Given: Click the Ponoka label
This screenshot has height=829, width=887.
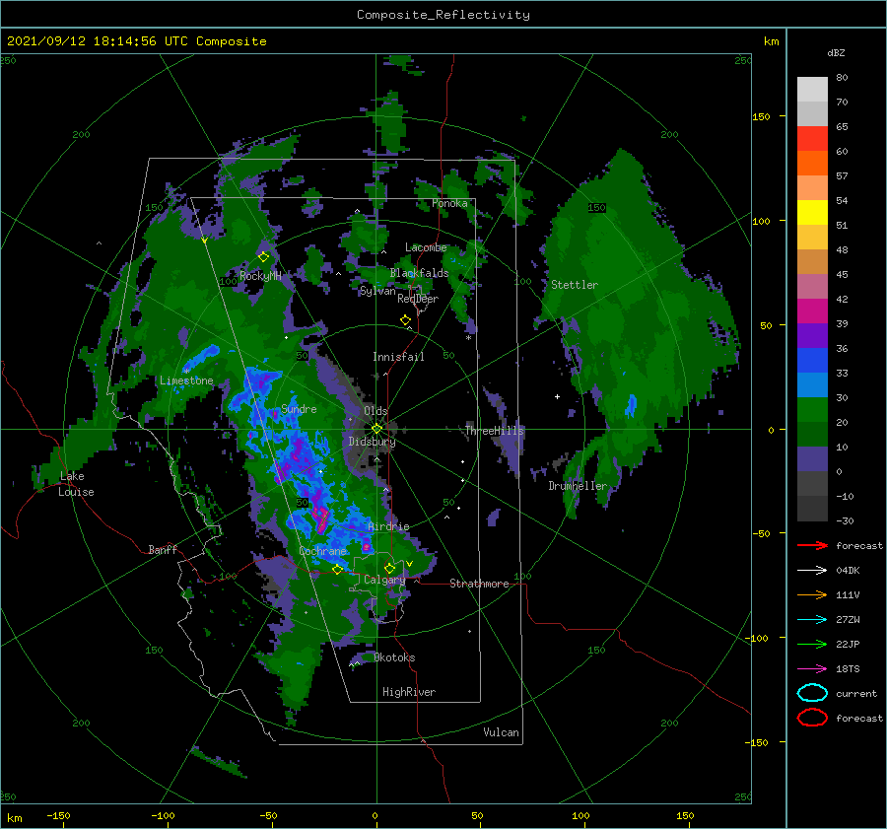Looking at the screenshot, I should [449, 203].
